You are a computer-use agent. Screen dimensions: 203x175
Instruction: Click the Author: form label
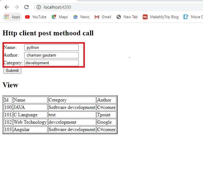point(11,55)
